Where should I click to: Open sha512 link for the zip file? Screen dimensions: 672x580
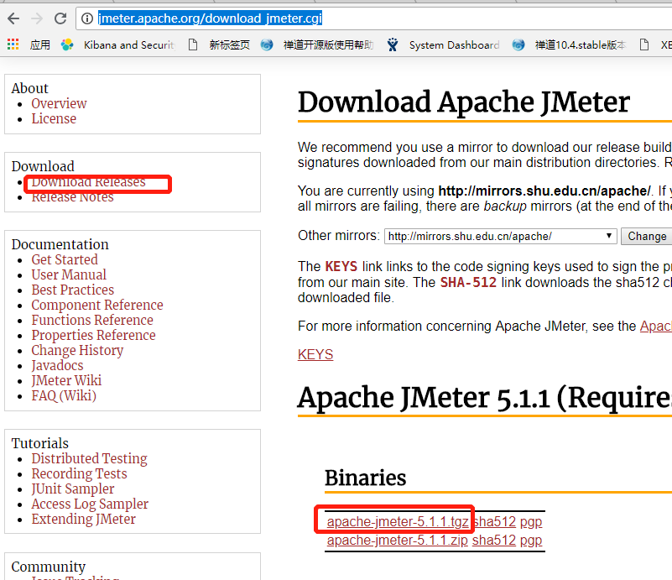point(494,541)
